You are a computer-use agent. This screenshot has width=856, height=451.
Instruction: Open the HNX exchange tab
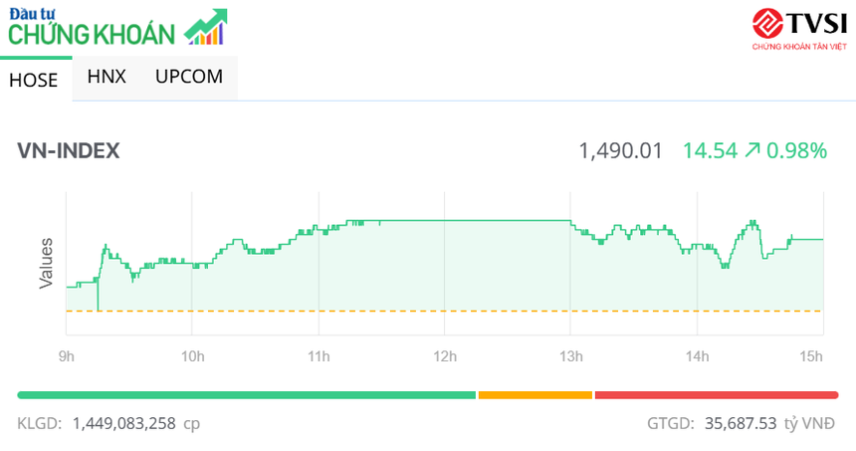click(107, 77)
